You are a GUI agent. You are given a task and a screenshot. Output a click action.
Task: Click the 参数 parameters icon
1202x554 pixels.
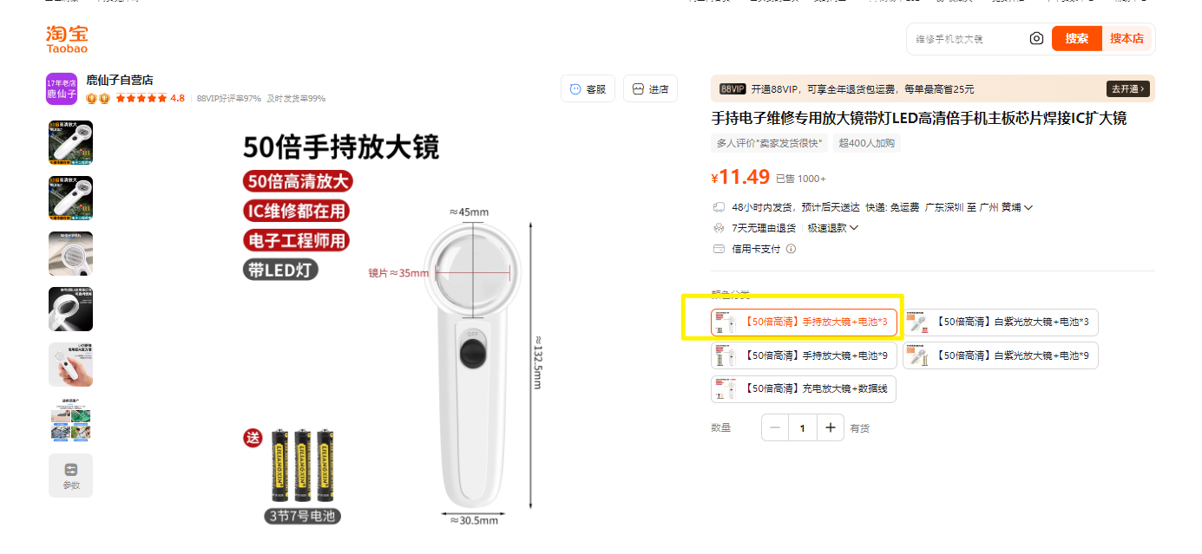coord(70,475)
